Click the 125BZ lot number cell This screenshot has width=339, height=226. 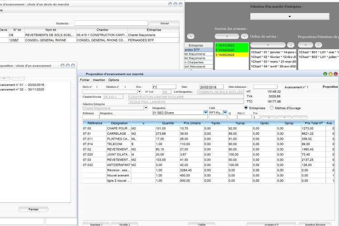tap(17, 40)
